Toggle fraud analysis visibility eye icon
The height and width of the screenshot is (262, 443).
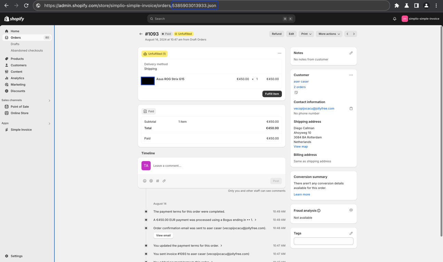(x=351, y=210)
